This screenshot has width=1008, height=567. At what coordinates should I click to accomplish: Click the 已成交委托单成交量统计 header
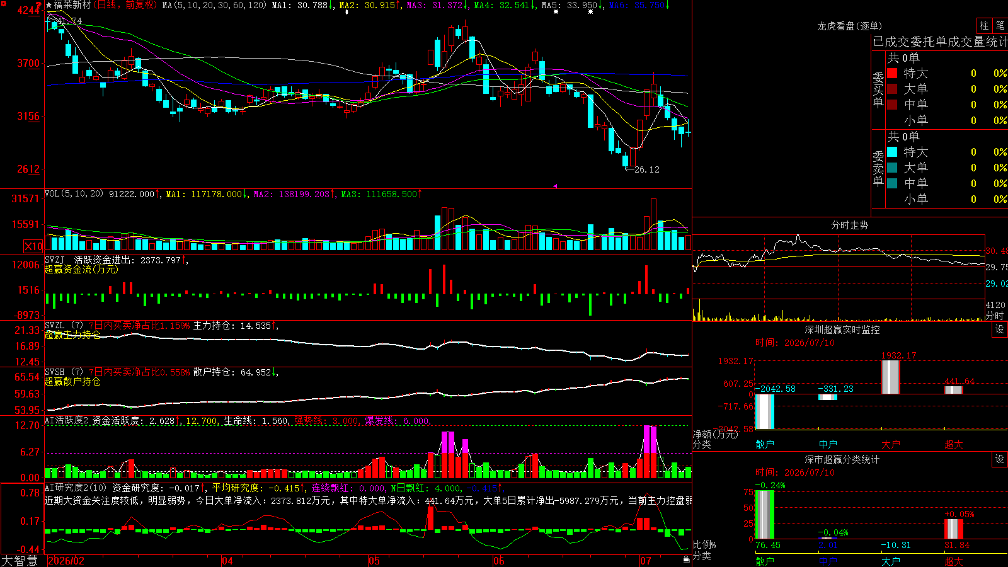[939, 42]
